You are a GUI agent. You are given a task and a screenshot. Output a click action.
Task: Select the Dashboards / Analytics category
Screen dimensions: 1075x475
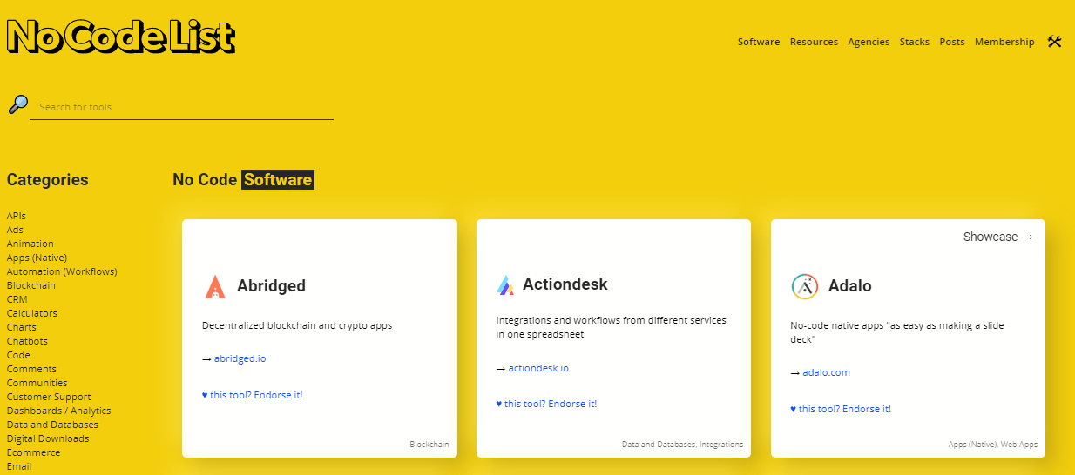pos(59,411)
